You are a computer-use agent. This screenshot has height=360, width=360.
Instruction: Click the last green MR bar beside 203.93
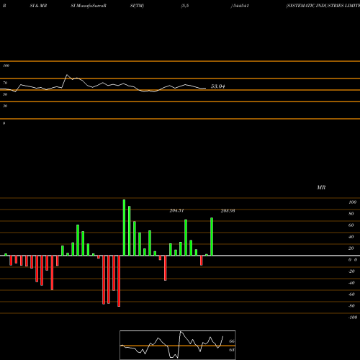[212, 237]
